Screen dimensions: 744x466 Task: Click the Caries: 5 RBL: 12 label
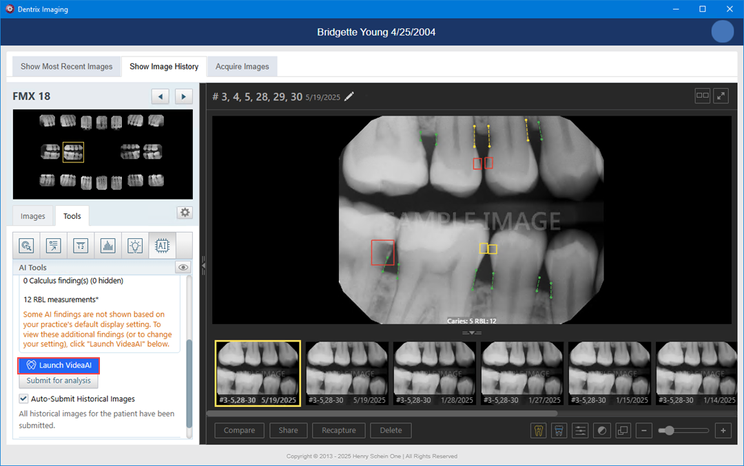472,321
